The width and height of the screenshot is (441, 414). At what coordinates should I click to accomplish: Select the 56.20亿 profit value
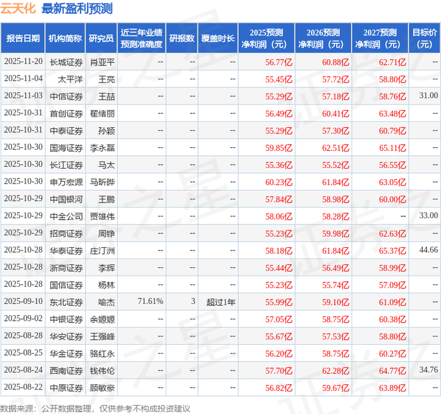tap(278, 354)
